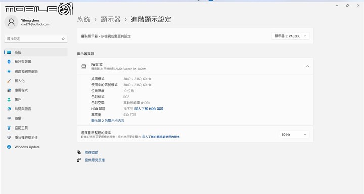Click the 桌面模式 3840 × 2160, 60 Hz value
This screenshot has width=364, height=194.
pos(137,79)
